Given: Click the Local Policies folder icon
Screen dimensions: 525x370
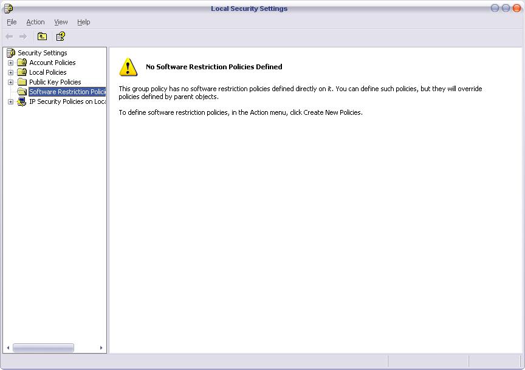Looking at the screenshot, I should (x=22, y=72).
